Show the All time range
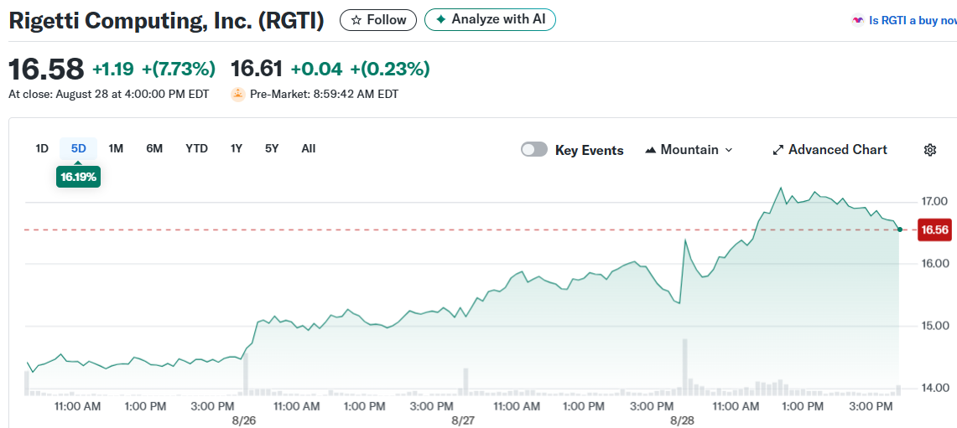Screen dimensions: 957x428 308,149
